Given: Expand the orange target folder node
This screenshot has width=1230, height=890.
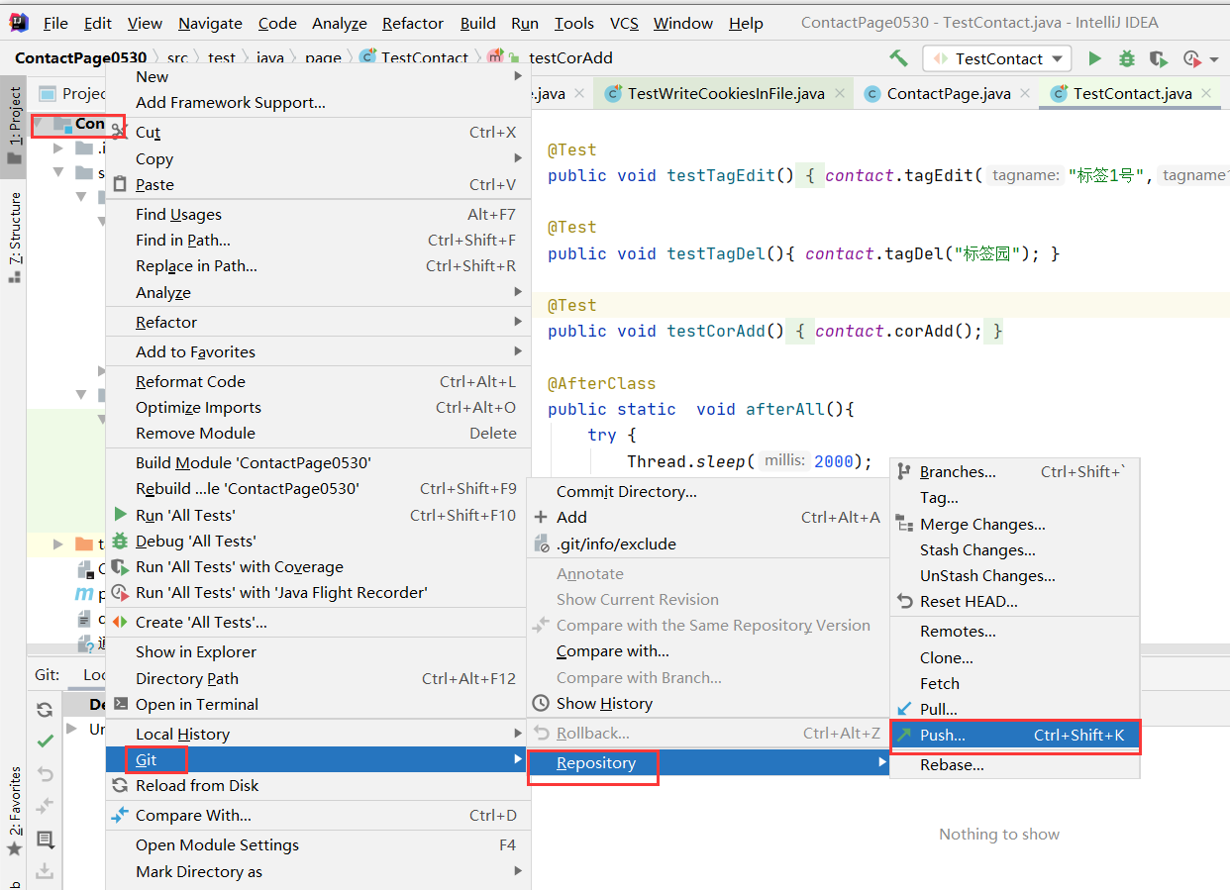Looking at the screenshot, I should pyautogui.click(x=58, y=544).
